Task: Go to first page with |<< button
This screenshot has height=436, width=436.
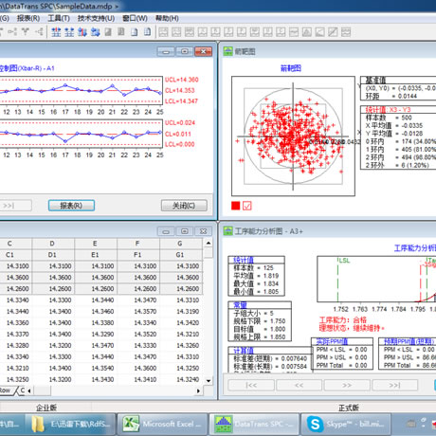Action: coord(251,385)
